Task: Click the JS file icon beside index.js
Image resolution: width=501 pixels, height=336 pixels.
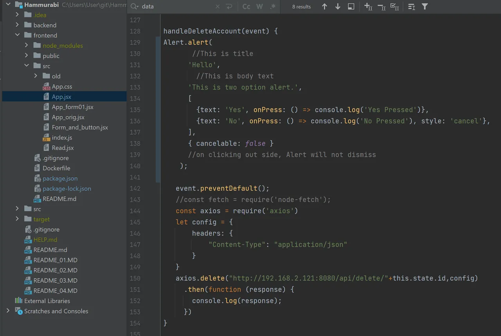Action: click(x=46, y=138)
